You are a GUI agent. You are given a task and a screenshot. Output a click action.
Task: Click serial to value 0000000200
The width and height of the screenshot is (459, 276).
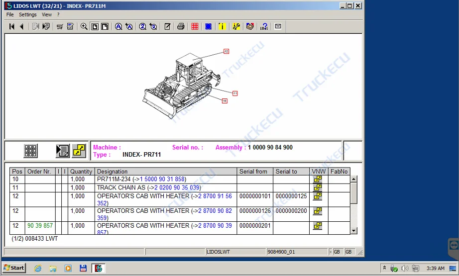point(291,211)
